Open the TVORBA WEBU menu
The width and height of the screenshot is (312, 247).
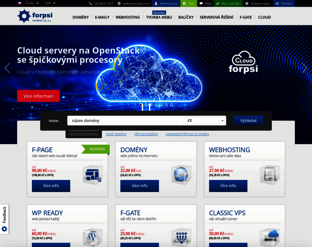click(x=159, y=17)
